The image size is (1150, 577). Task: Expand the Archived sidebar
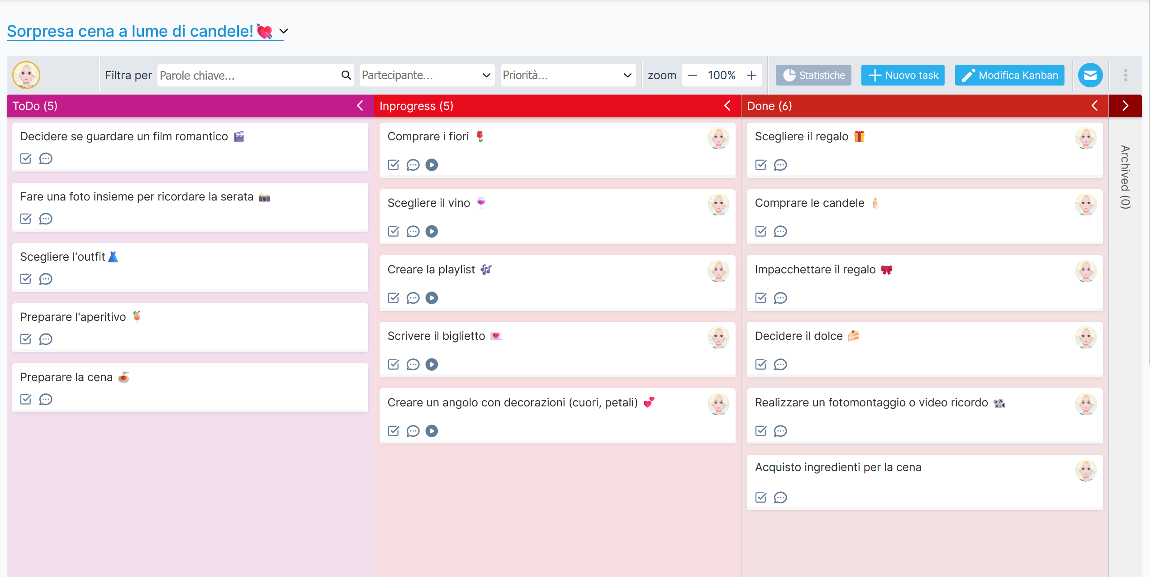coord(1125,105)
